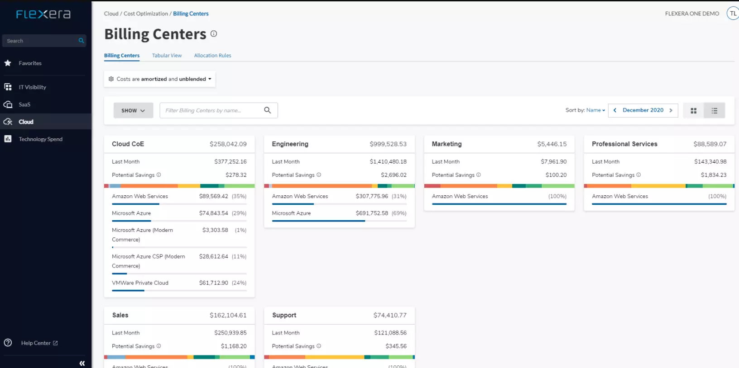Open Engineering billing center
The image size is (739, 368).
click(290, 144)
